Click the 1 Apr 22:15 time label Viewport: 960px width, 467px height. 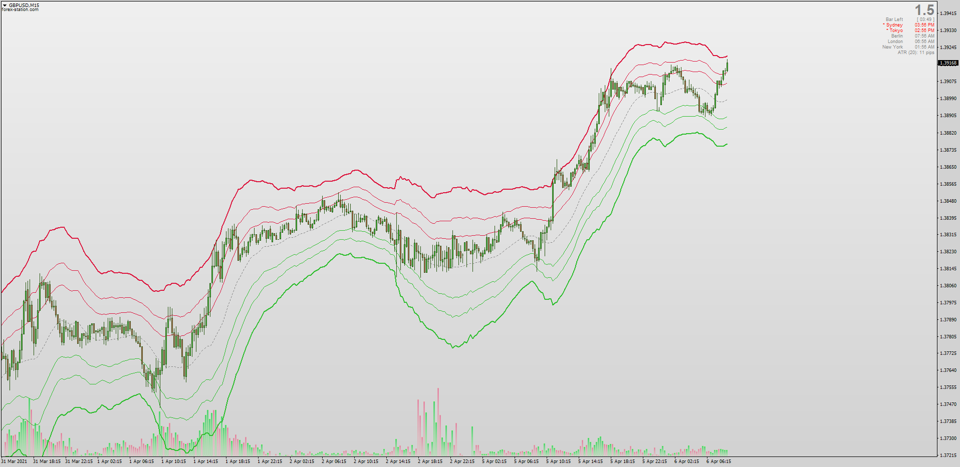(x=270, y=461)
